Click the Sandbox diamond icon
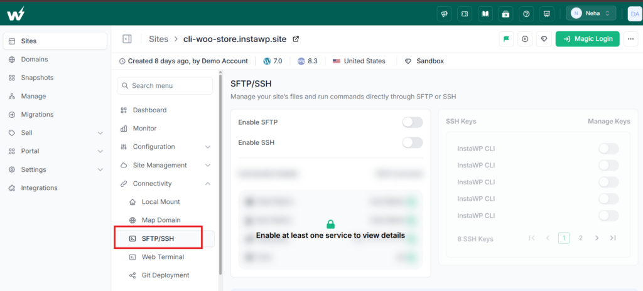The width and height of the screenshot is (643, 291). 408,61
